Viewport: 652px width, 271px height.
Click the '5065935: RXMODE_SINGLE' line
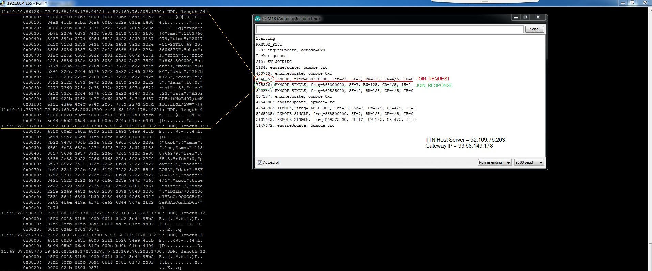pos(335,114)
